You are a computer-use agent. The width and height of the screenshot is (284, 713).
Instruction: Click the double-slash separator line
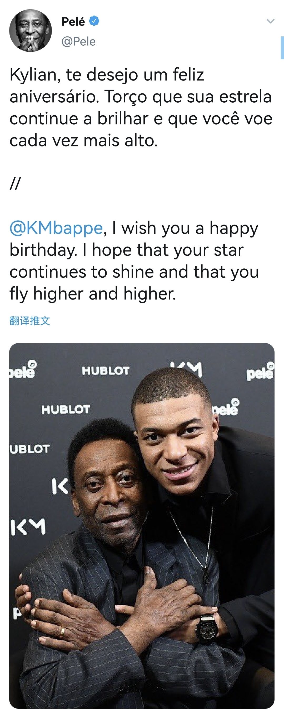coord(15,184)
